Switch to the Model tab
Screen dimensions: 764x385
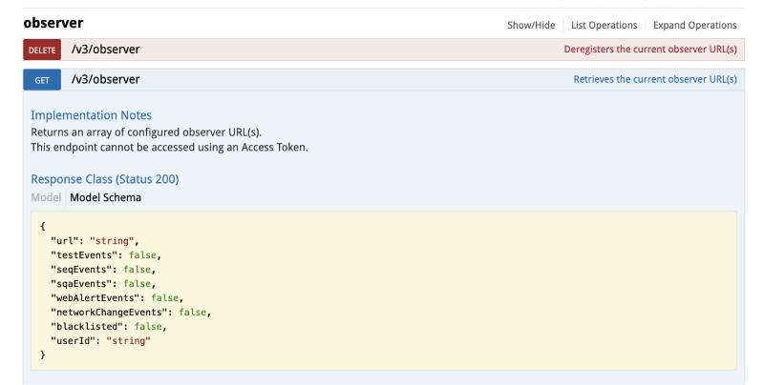tap(46, 197)
